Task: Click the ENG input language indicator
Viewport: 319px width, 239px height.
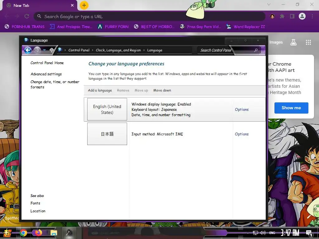Action: click(272, 233)
